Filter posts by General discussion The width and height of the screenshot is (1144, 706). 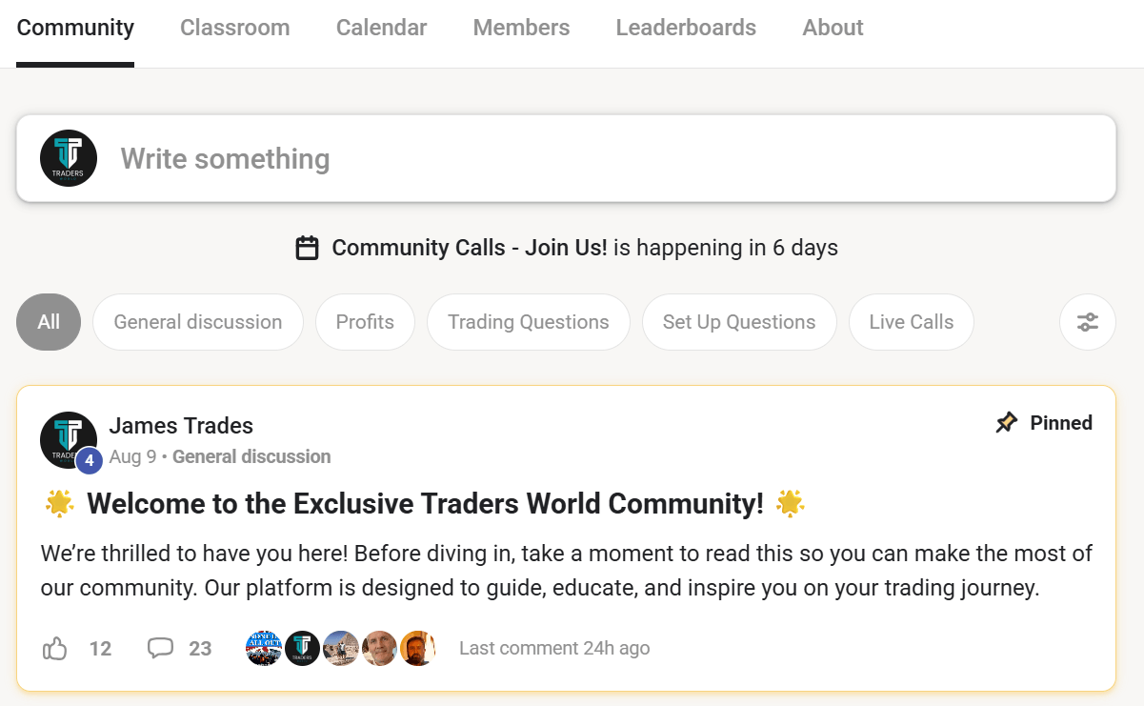(198, 322)
